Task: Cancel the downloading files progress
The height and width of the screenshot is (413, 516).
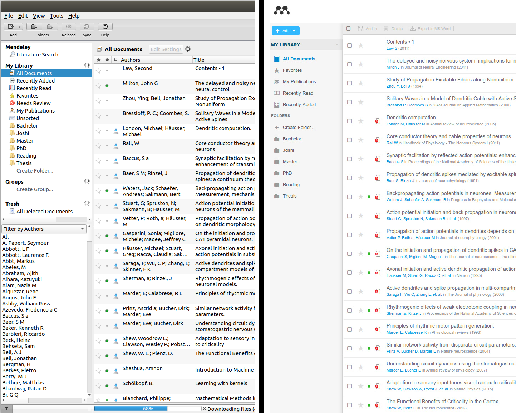Action: pos(204,409)
